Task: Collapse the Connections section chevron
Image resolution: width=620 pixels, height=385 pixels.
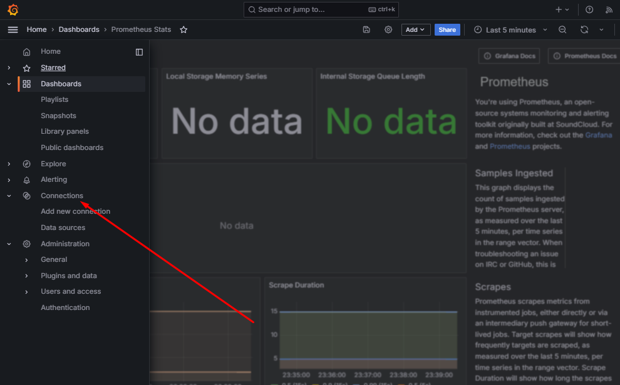Action: pyautogui.click(x=9, y=196)
